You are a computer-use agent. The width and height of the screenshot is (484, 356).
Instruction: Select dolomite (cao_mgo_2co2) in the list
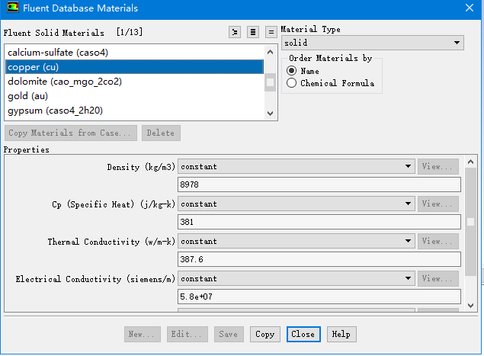(x=134, y=82)
